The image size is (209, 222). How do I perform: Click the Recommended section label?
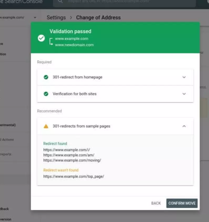(49, 111)
